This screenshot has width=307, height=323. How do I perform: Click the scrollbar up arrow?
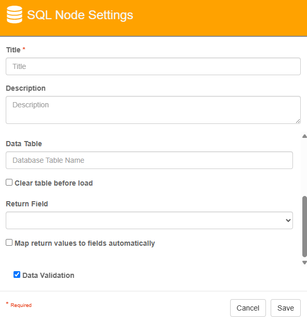click(x=304, y=136)
